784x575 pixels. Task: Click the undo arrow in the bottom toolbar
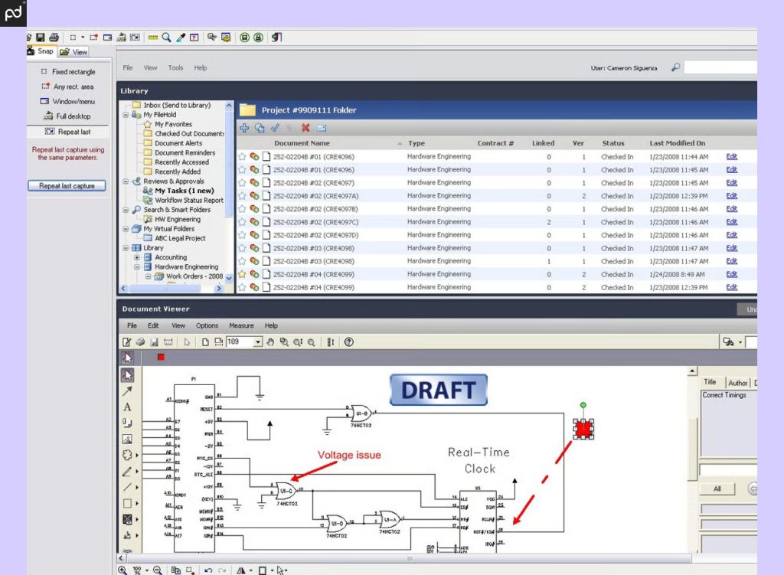tap(208, 570)
